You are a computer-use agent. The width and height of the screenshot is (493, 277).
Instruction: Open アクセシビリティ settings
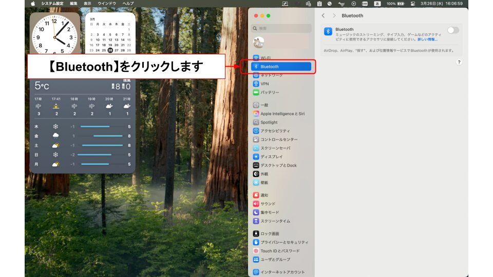pos(275,131)
